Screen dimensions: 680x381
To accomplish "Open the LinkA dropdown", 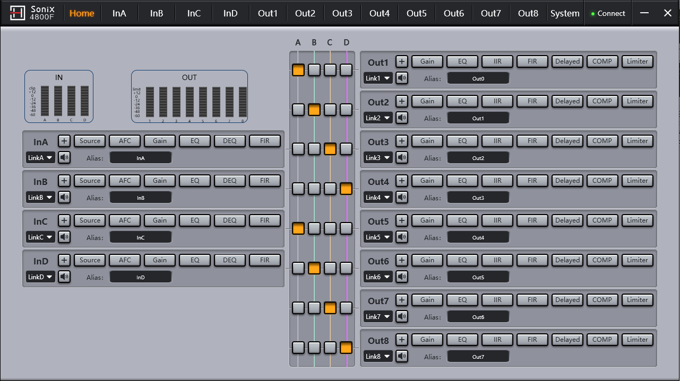I will coord(40,157).
